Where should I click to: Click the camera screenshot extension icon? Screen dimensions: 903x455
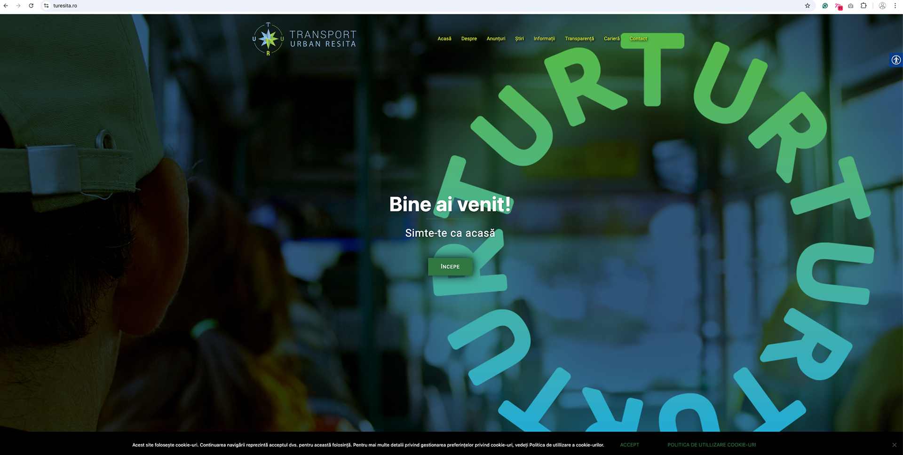click(x=851, y=6)
